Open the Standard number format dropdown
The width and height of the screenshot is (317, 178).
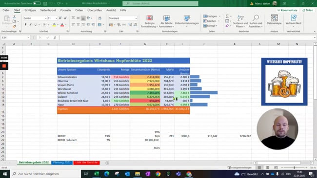pos(136,18)
